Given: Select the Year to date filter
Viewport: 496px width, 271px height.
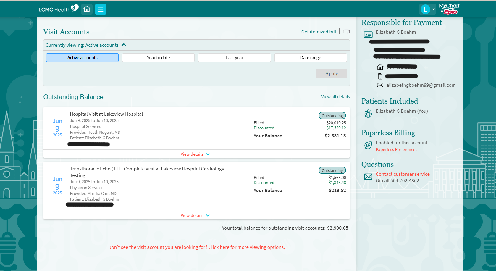Looking at the screenshot, I should click(x=158, y=58).
